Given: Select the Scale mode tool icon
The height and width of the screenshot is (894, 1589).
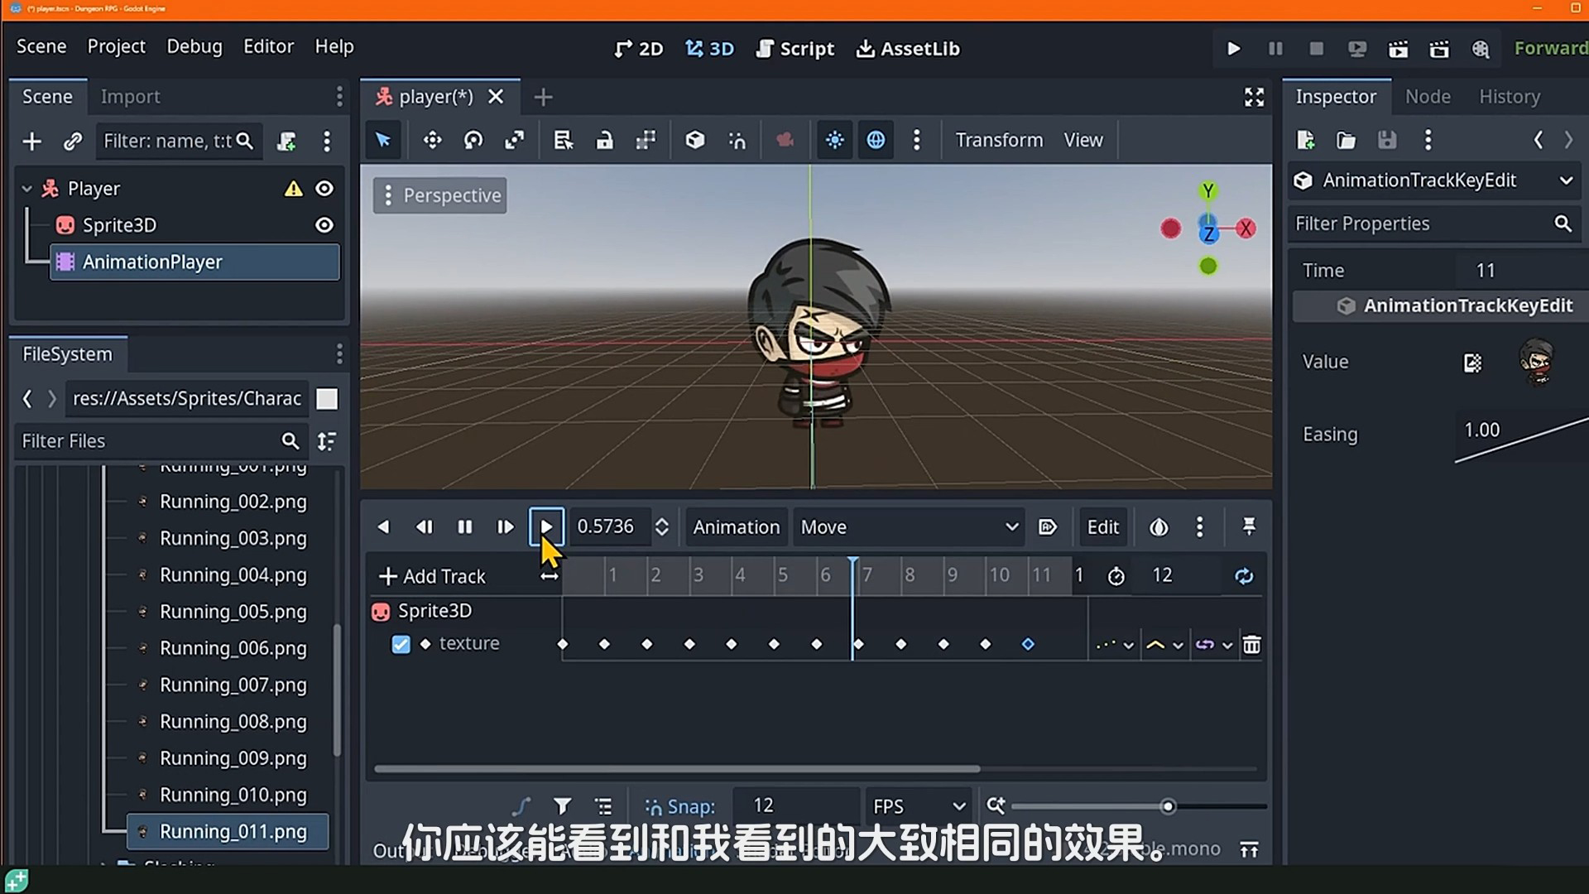Looking at the screenshot, I should [514, 140].
